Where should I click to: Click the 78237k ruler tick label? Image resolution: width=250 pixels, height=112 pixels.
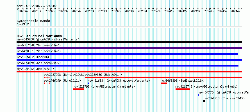[x=116, y=11]
